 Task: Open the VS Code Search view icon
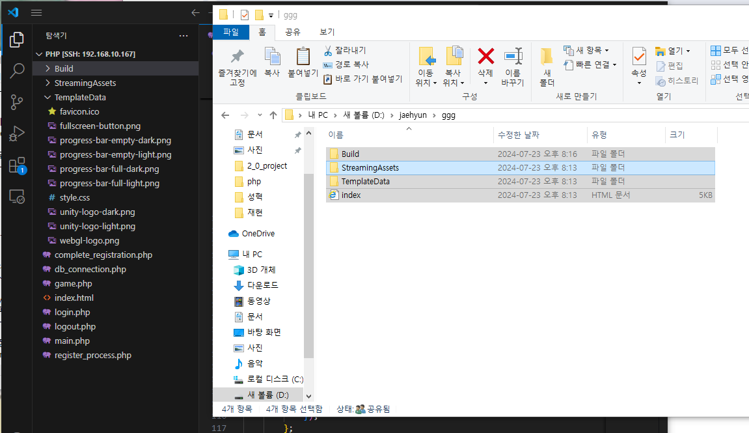pos(17,71)
